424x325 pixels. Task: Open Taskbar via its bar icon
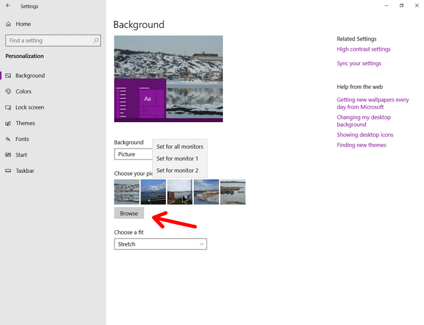[8, 171]
